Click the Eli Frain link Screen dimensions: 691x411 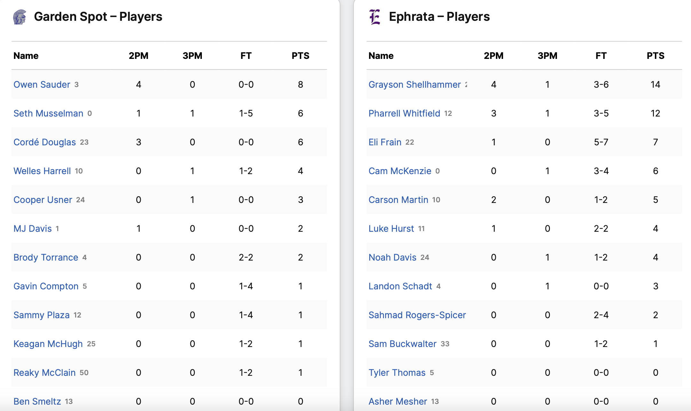click(385, 142)
